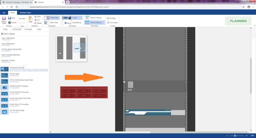
Task: Switch to Rear View orientation
Action: tap(51, 23)
